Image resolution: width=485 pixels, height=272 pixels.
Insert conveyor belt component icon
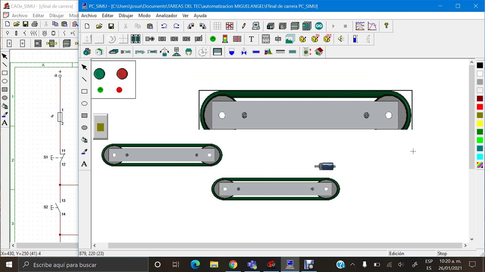coord(114,52)
